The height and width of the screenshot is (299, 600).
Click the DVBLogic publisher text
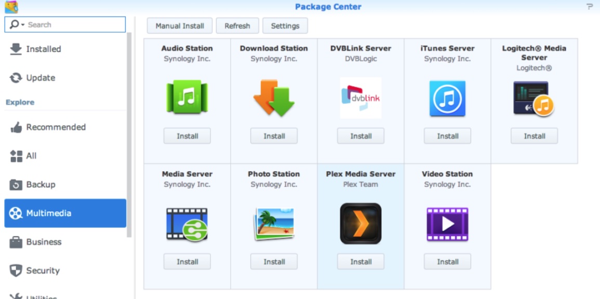(361, 59)
